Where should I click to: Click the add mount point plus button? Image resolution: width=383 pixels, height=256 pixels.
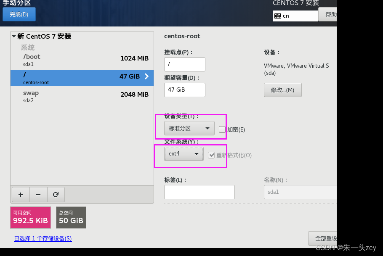click(x=21, y=195)
